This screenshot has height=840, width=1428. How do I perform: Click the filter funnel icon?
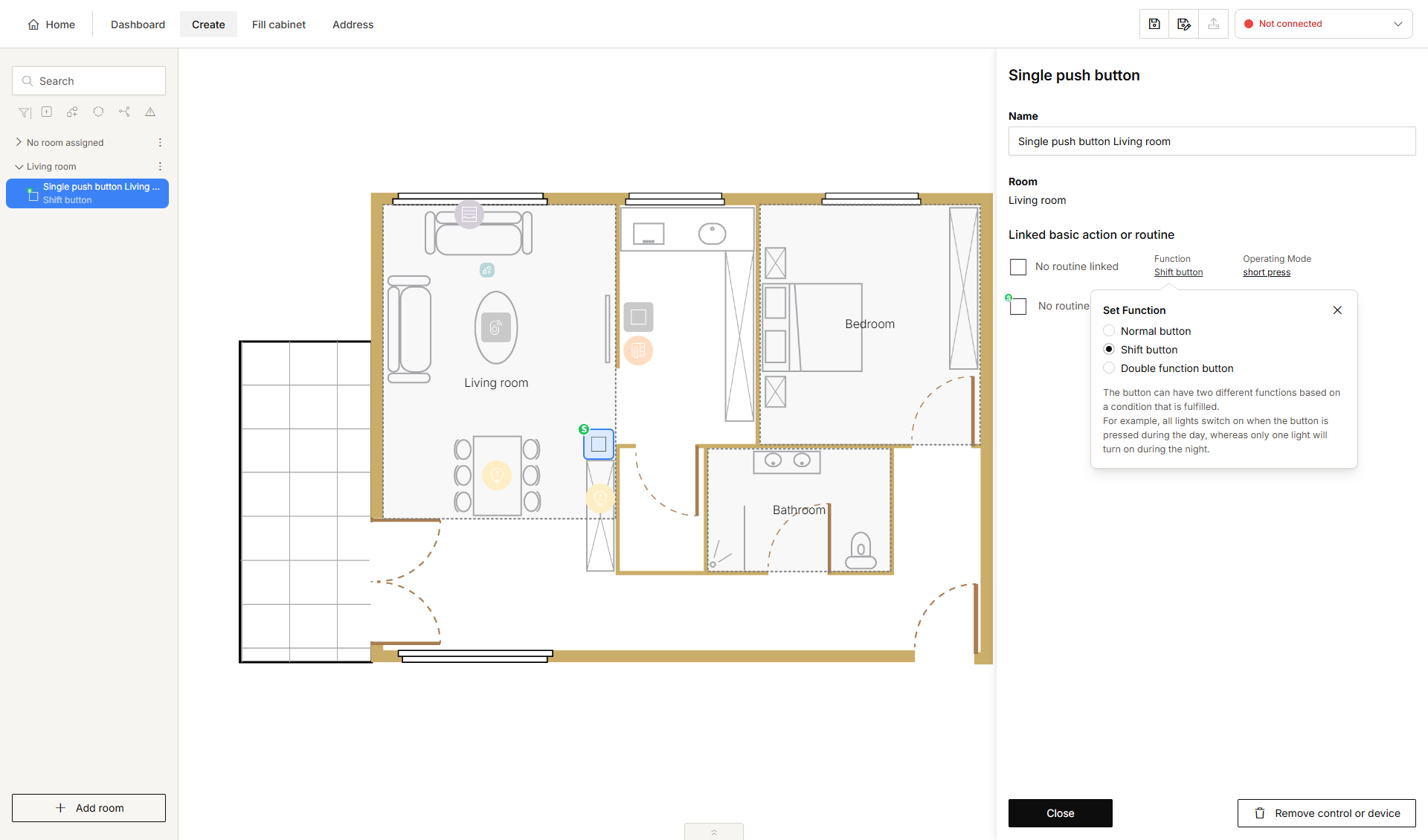[x=25, y=112]
